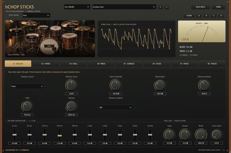
Task: Click the 63 Hz EQ fader
Action: click(x=30, y=135)
